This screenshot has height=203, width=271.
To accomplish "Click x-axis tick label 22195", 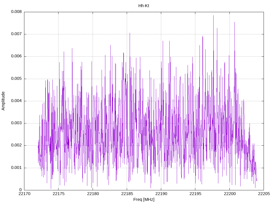I will 195,194.
